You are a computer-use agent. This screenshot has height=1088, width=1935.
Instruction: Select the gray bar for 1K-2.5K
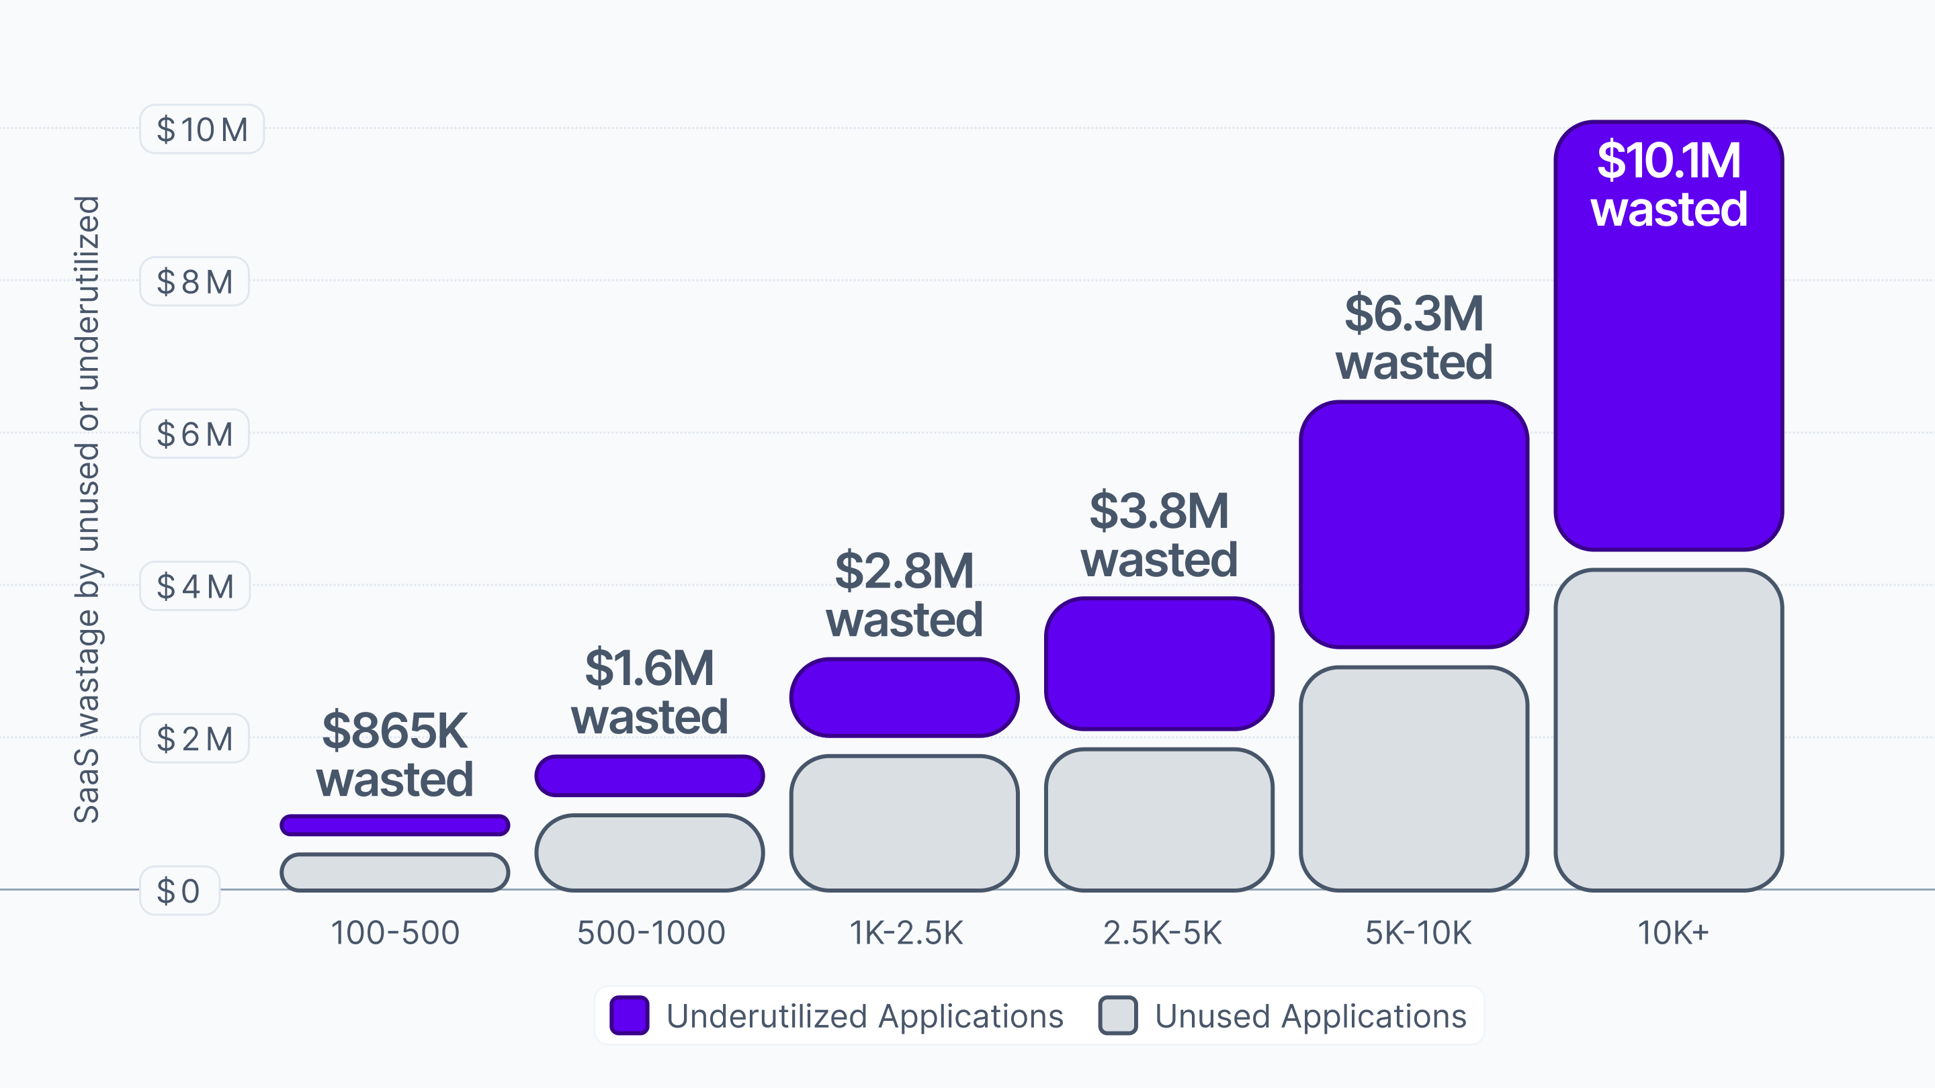(904, 823)
